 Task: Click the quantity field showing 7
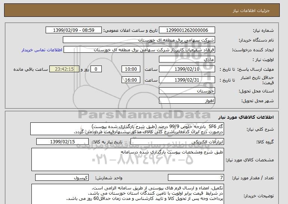coord(196,177)
